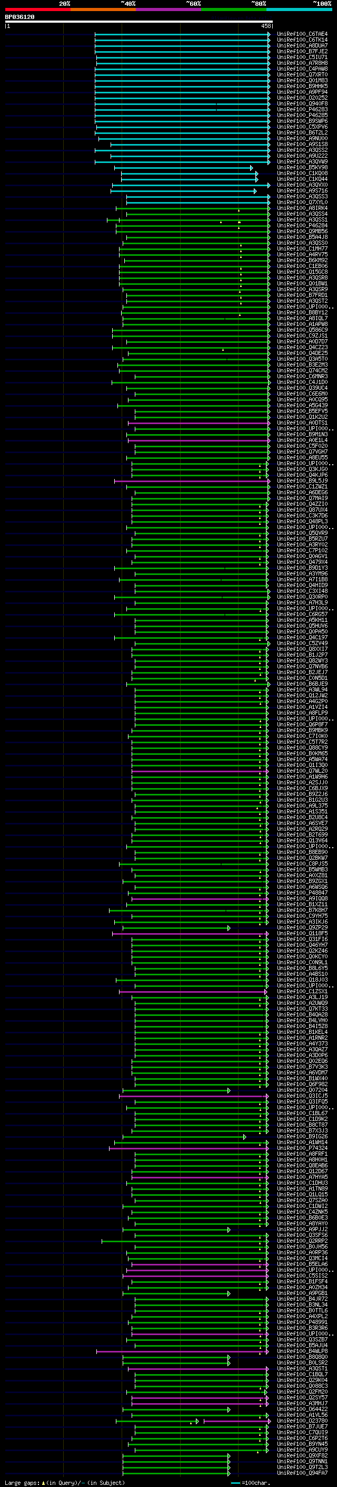The width and height of the screenshot is (337, 1487).
Task: Open the UniRef100_B9L5J9 entry
Action: (x=302, y=481)
